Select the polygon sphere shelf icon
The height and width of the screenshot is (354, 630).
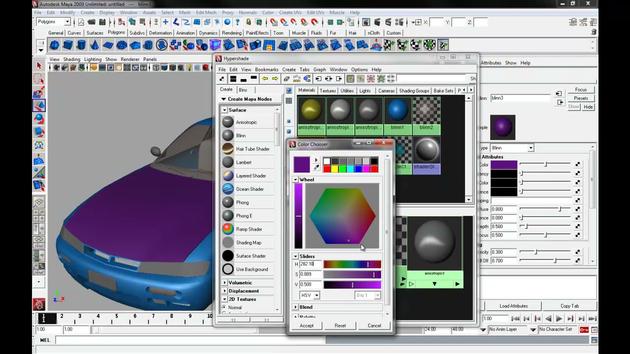(55, 45)
